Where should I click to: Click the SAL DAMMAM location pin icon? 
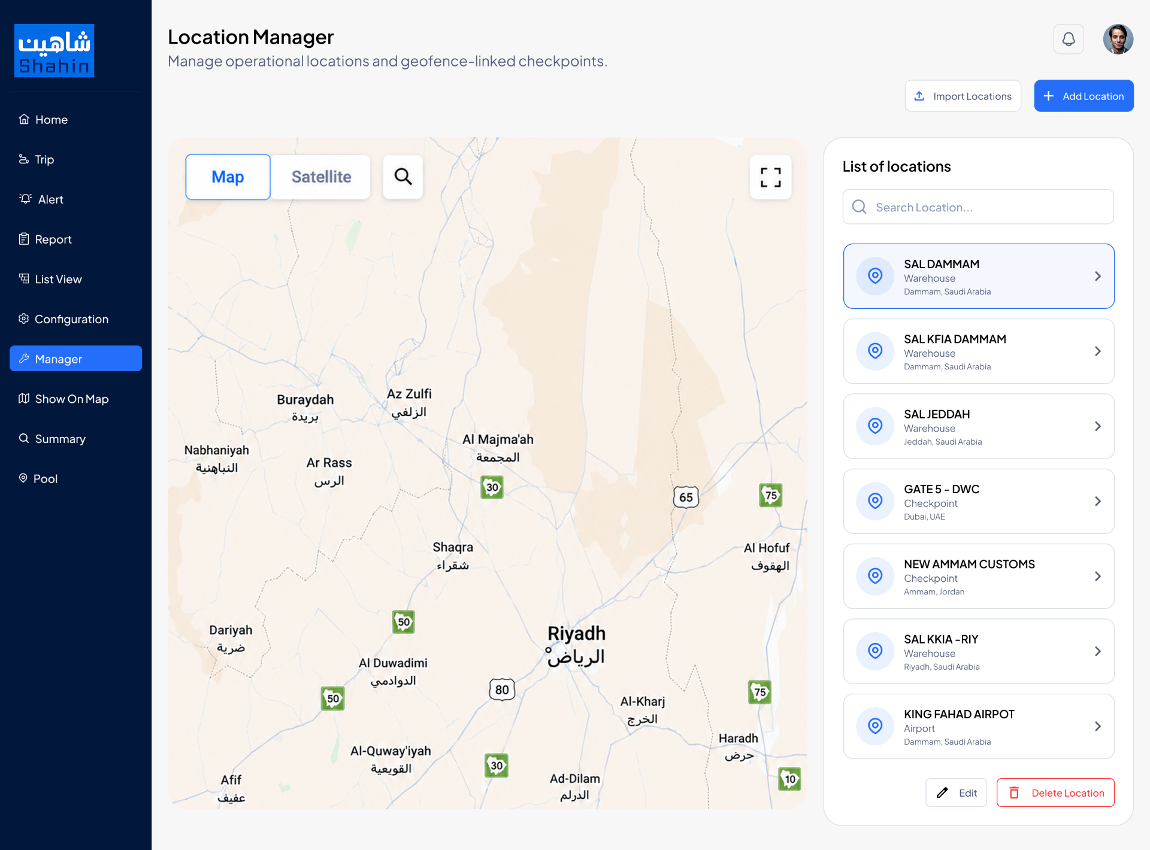click(875, 276)
